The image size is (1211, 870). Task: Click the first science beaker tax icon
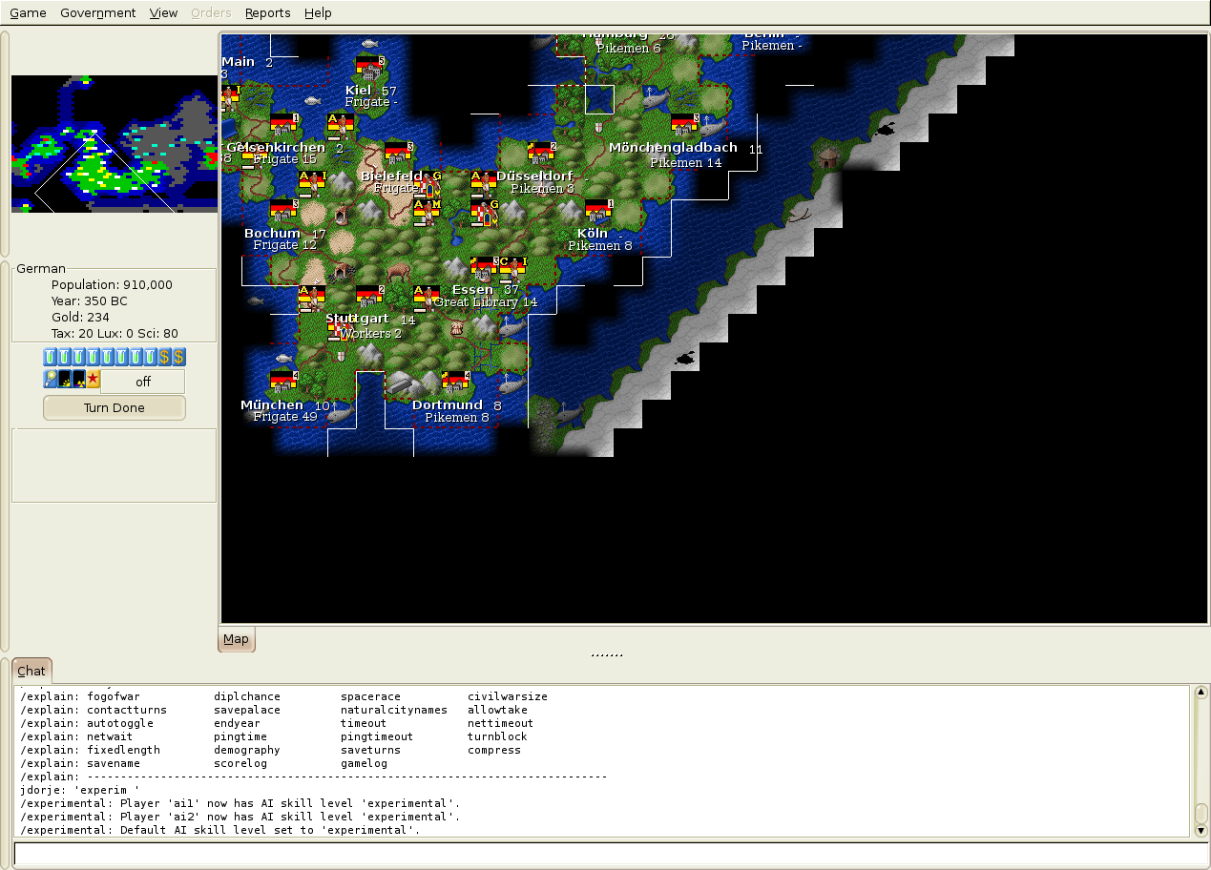[x=50, y=357]
